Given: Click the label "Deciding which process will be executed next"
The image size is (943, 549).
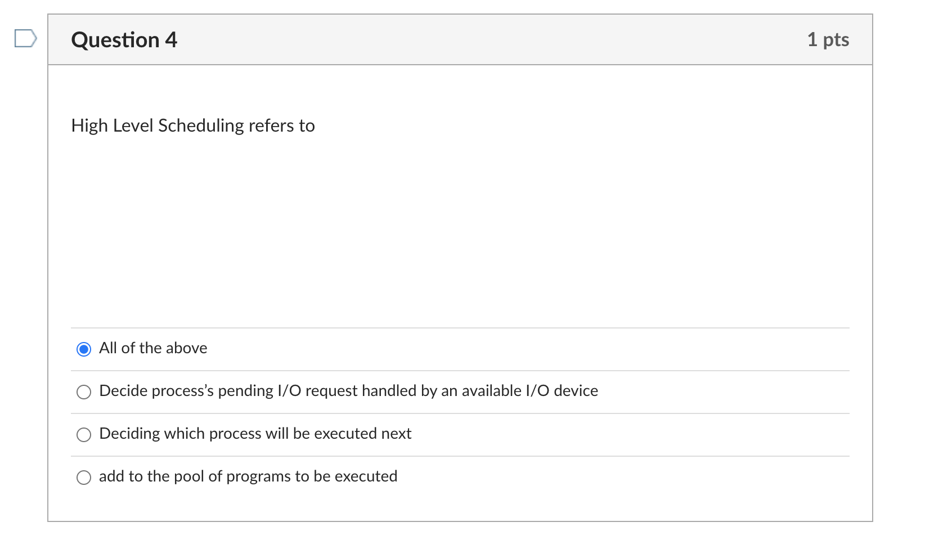Looking at the screenshot, I should [255, 434].
